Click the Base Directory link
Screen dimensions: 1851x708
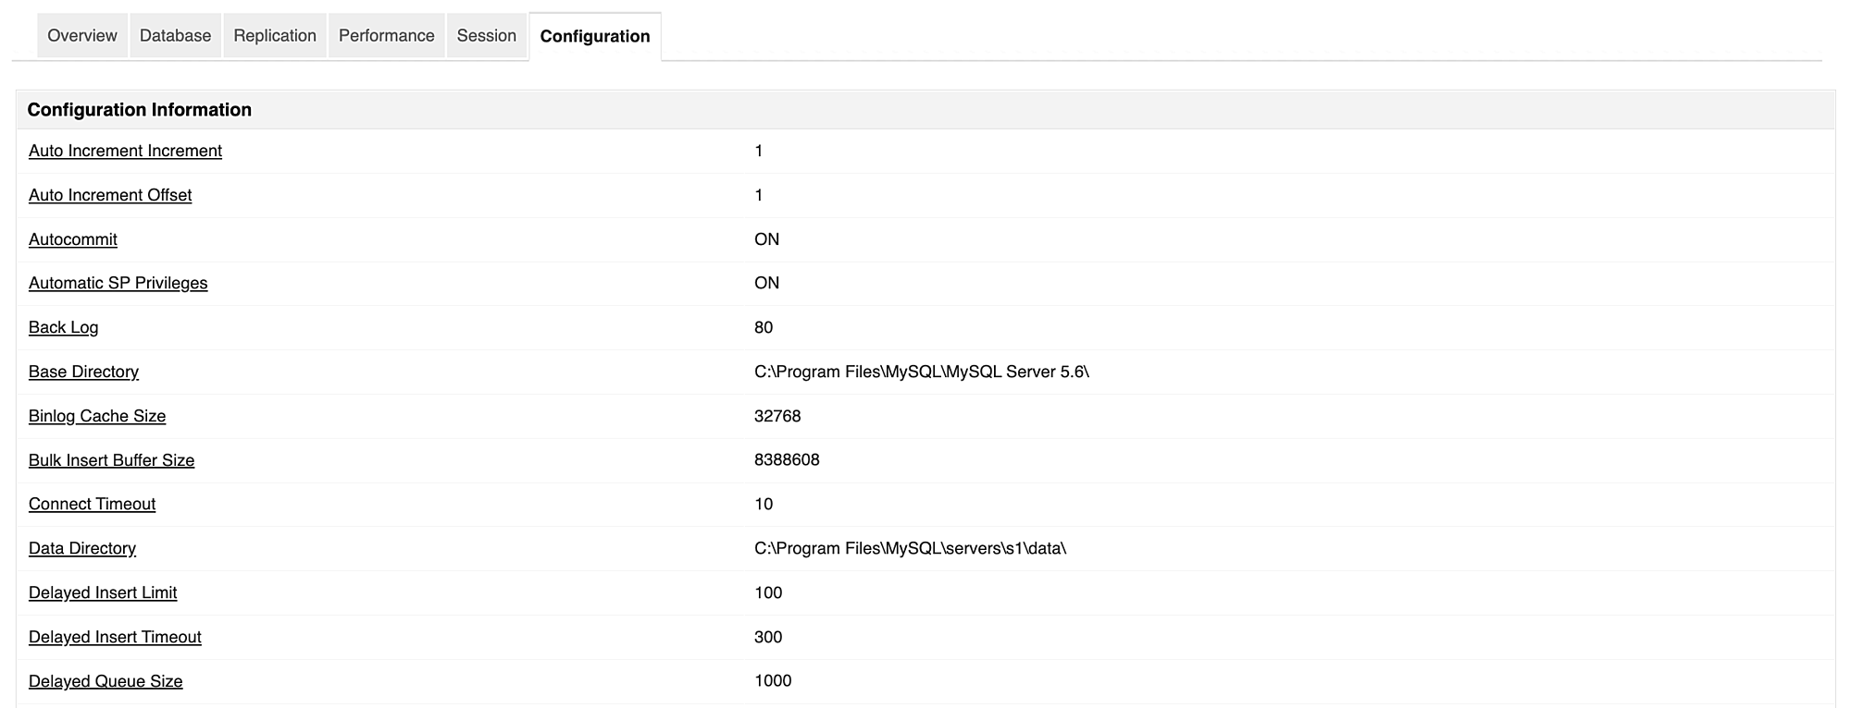[x=83, y=372]
